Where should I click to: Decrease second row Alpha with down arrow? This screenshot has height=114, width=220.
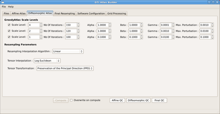coord(110,32)
